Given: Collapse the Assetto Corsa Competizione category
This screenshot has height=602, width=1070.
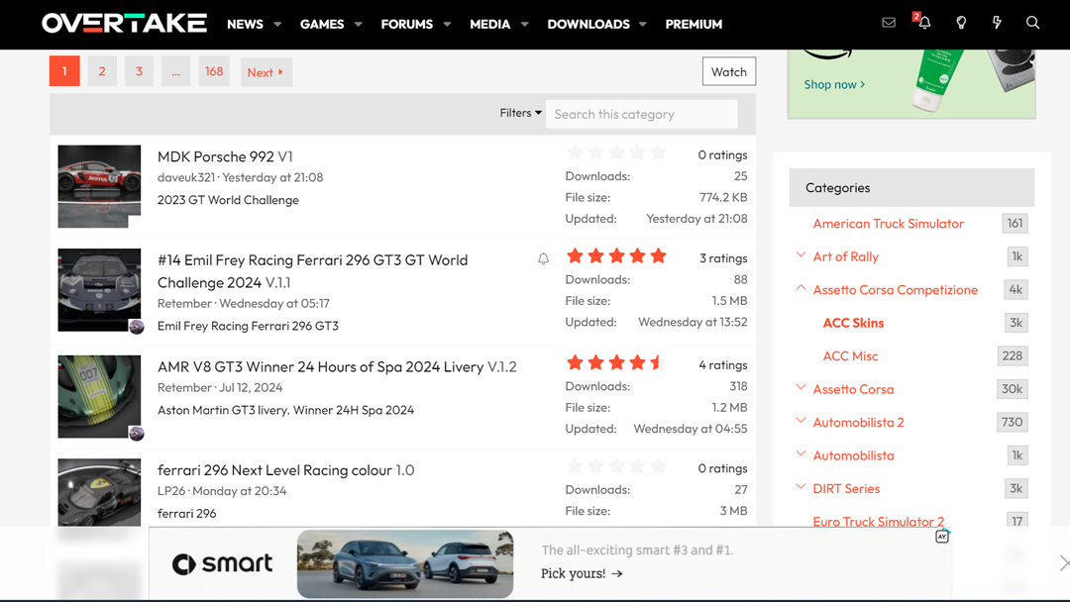Looking at the screenshot, I should (801, 287).
